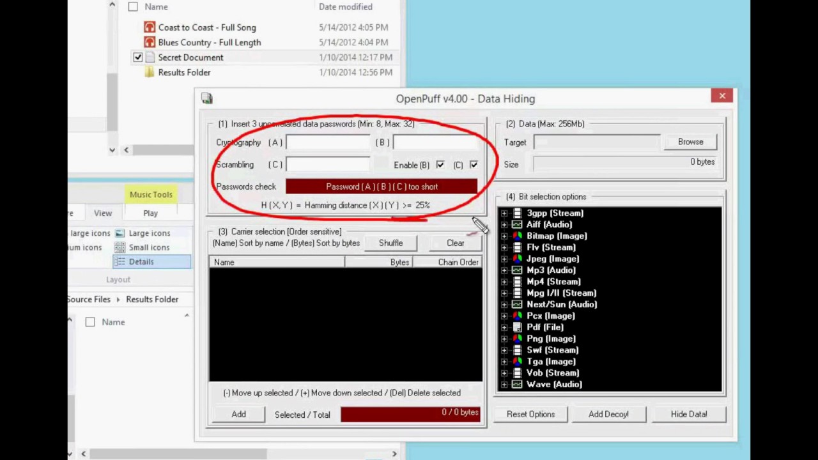This screenshot has width=818, height=460.
Task: Click the Mp3 (Audio) format icon
Action: [517, 270]
